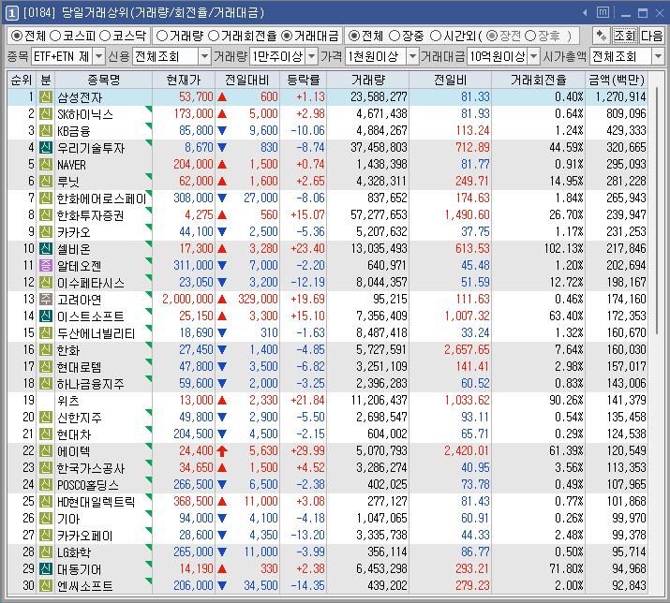Screen dimensions: 670x603
Task: Click the down arrow icon in 엔씨소프트 row
Action: (222, 585)
